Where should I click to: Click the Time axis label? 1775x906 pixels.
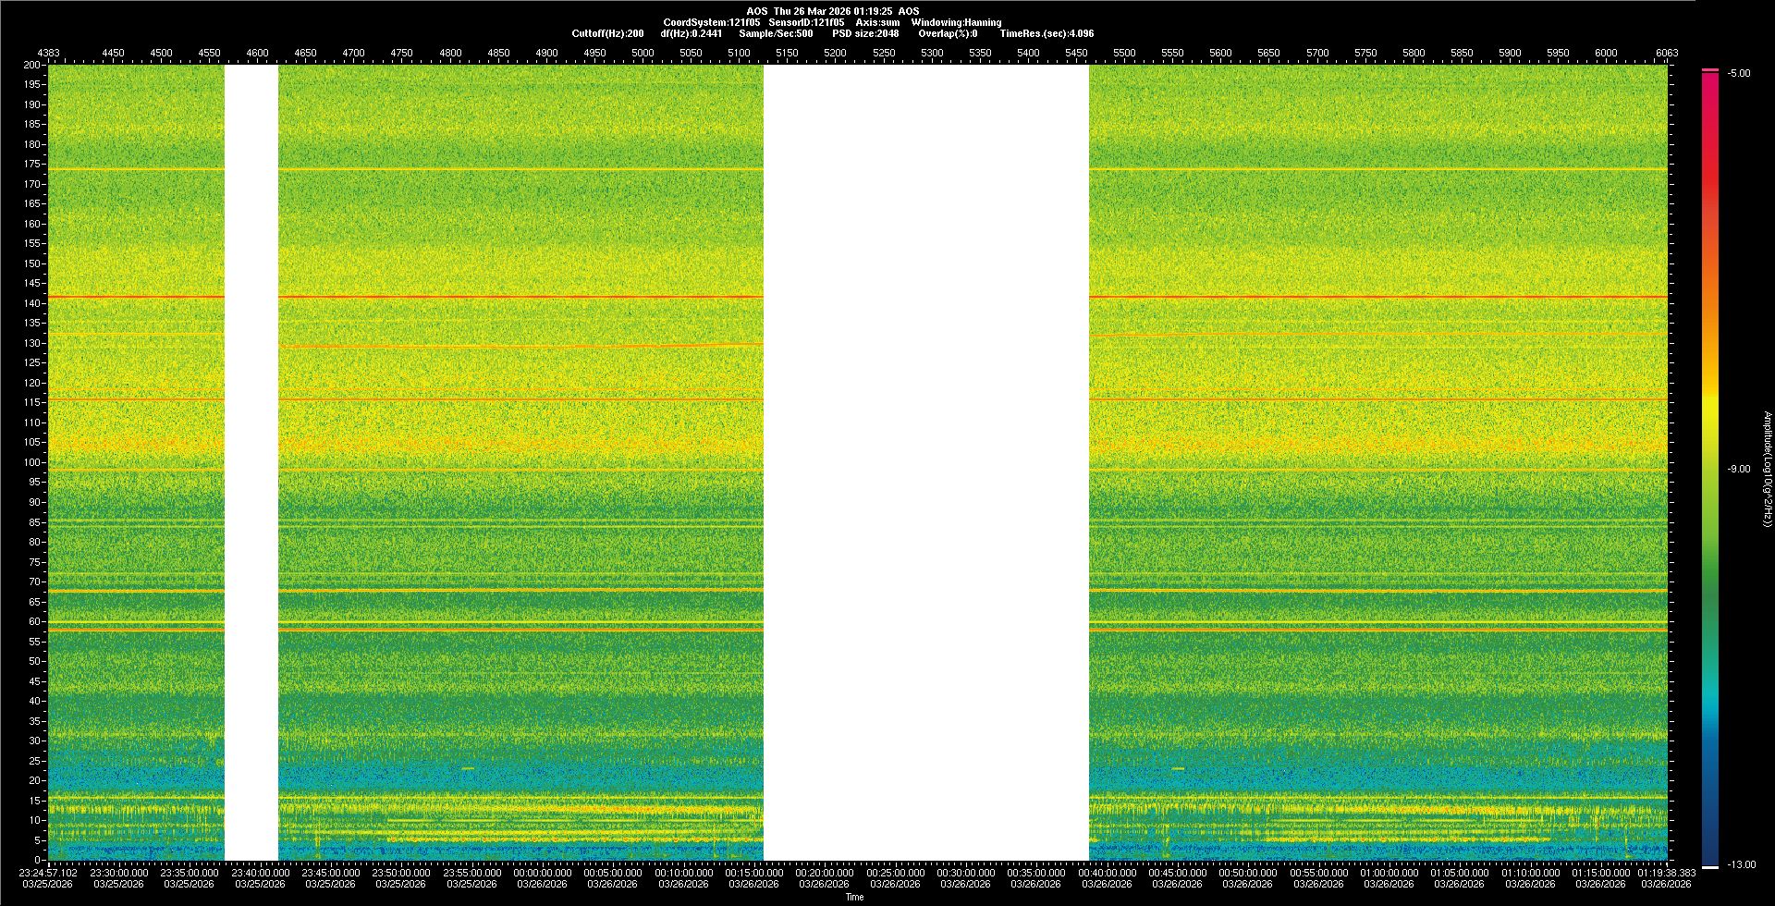(x=854, y=897)
